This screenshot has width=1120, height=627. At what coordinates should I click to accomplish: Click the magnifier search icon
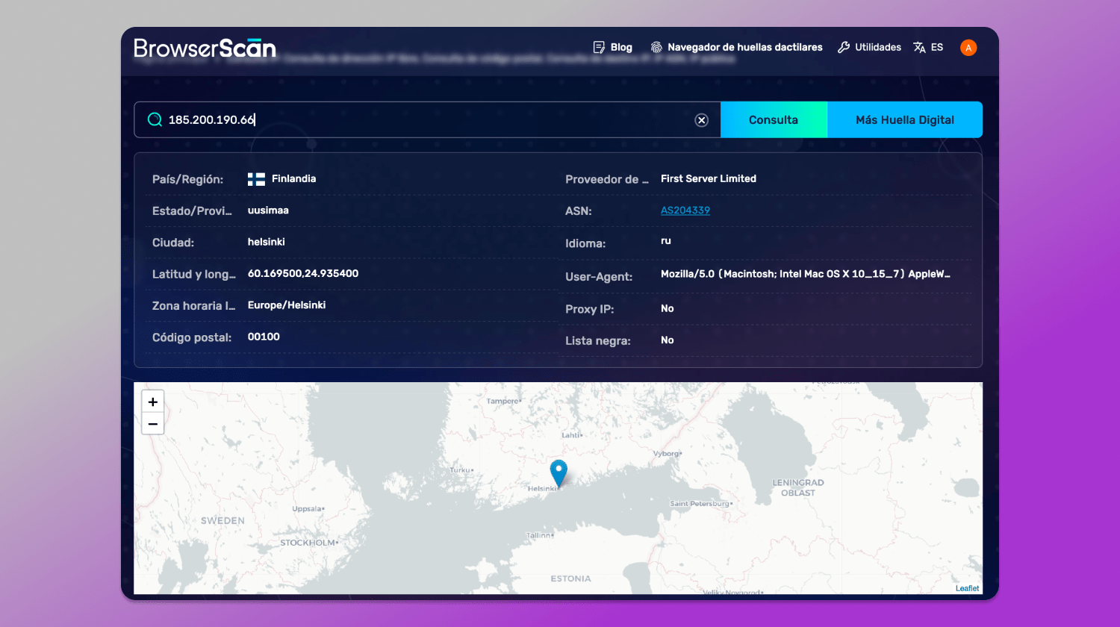click(x=155, y=119)
